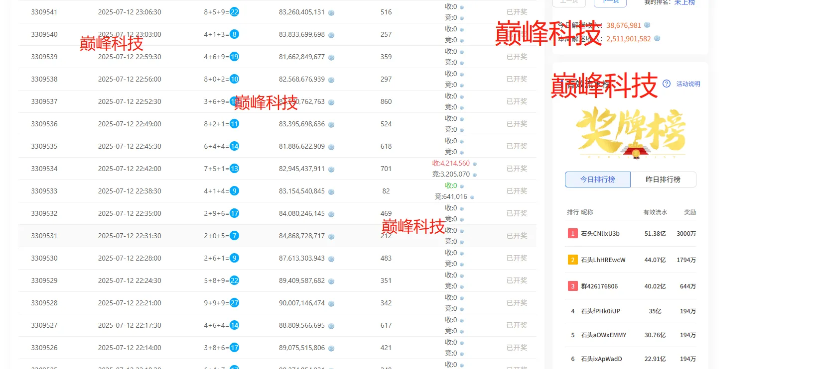The width and height of the screenshot is (813, 369).
Task: Click coin icon beside today's income 38,676,981
Action: (x=647, y=25)
